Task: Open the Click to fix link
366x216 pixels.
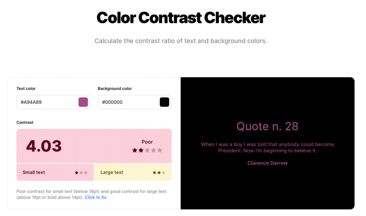Action: point(95,197)
